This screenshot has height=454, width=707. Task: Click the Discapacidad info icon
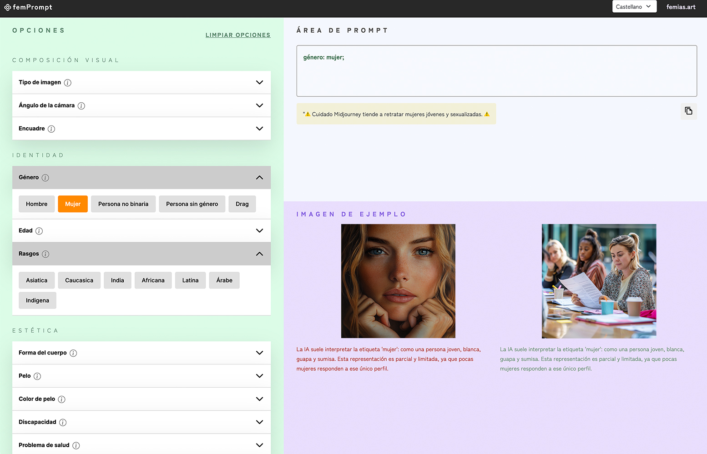pos(63,423)
